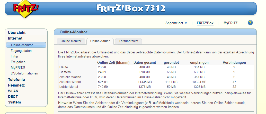
Task: Click the 47 connections value
Action: (x=234, y=82)
